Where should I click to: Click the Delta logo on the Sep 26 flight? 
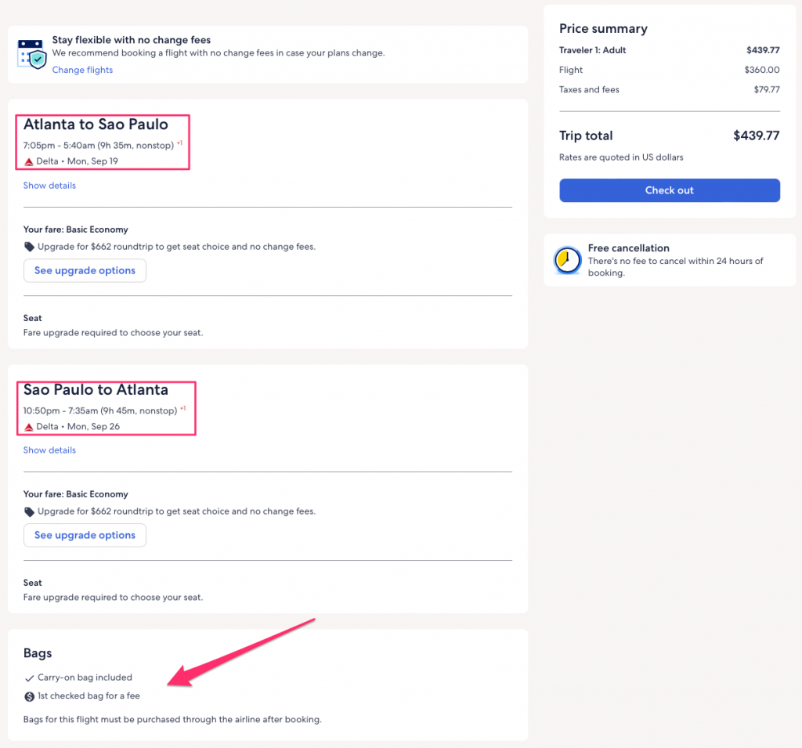coord(29,427)
